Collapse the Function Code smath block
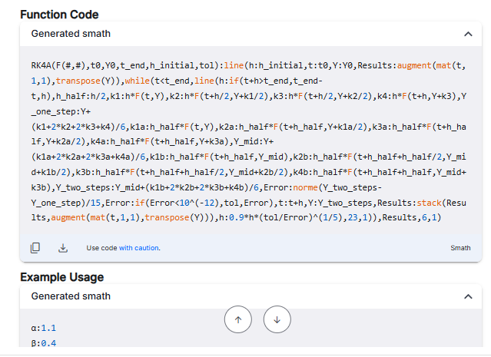 click(x=468, y=34)
